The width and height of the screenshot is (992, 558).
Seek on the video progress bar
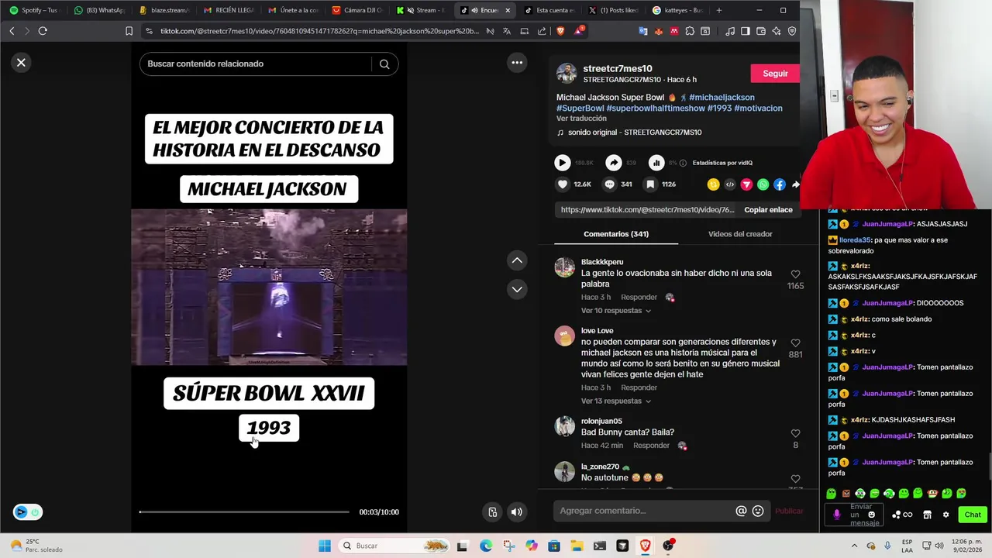point(244,511)
